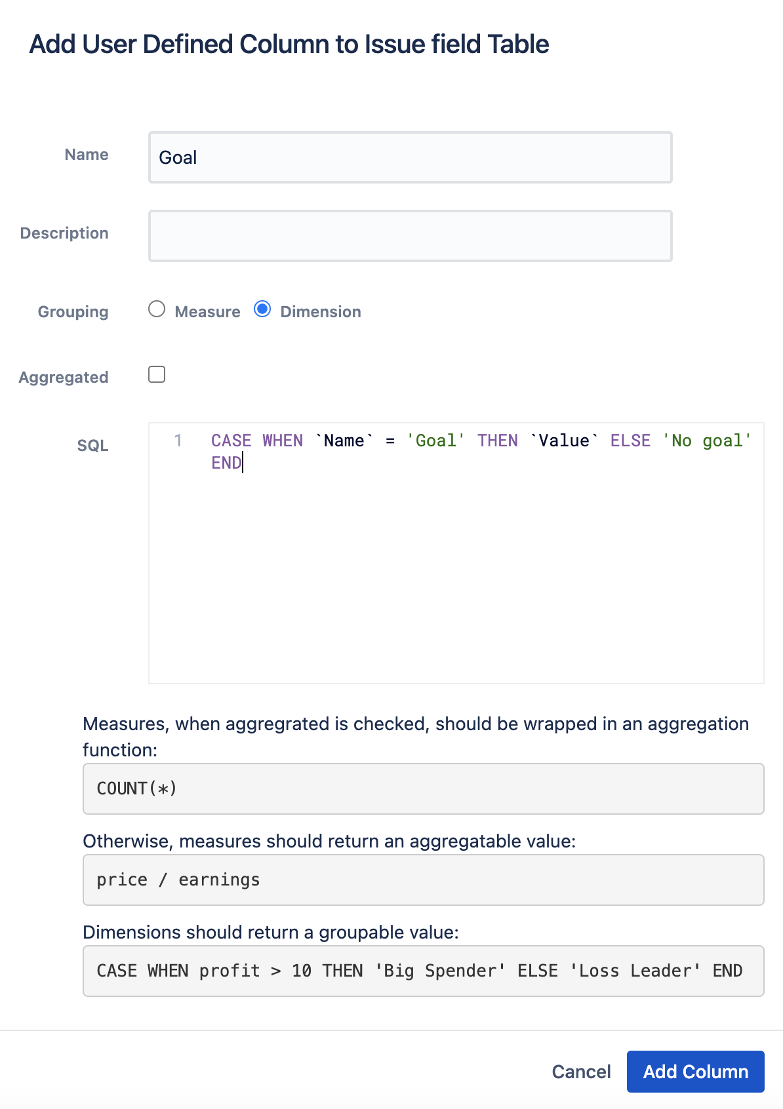Select the Dimension radio button
This screenshot has width=783, height=1109.
262,309
